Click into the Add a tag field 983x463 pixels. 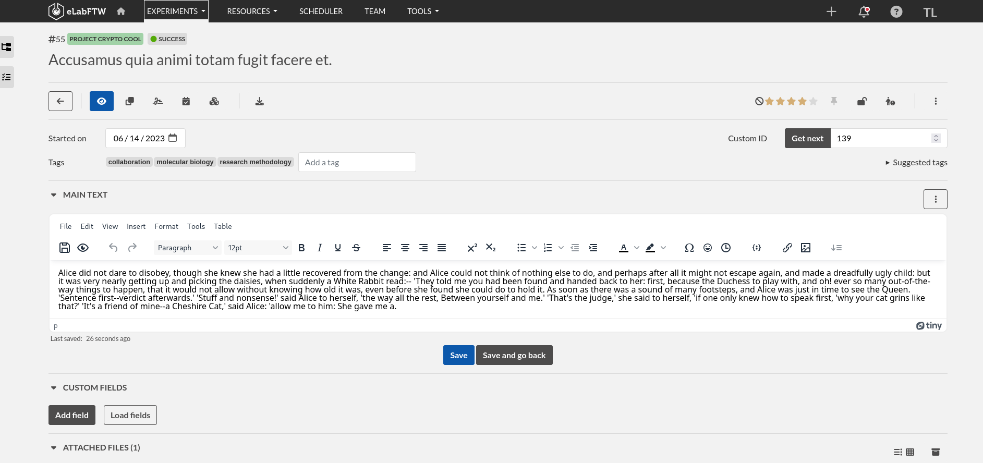point(357,162)
